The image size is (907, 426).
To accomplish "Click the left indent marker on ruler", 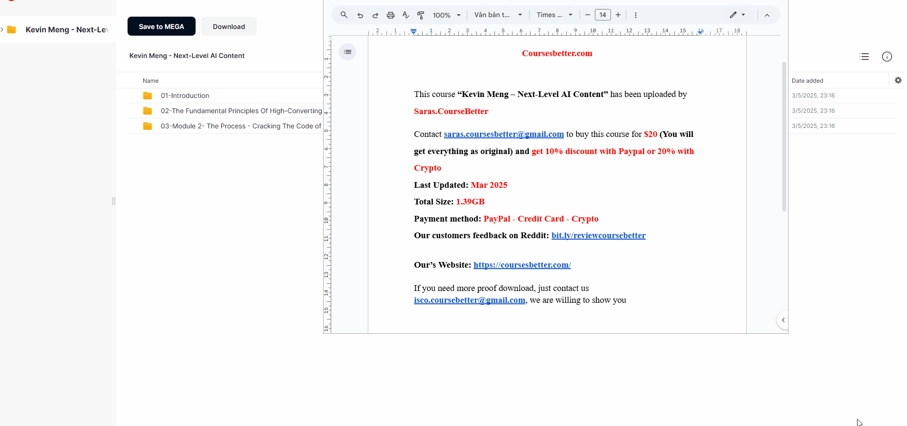I will [x=414, y=32].
